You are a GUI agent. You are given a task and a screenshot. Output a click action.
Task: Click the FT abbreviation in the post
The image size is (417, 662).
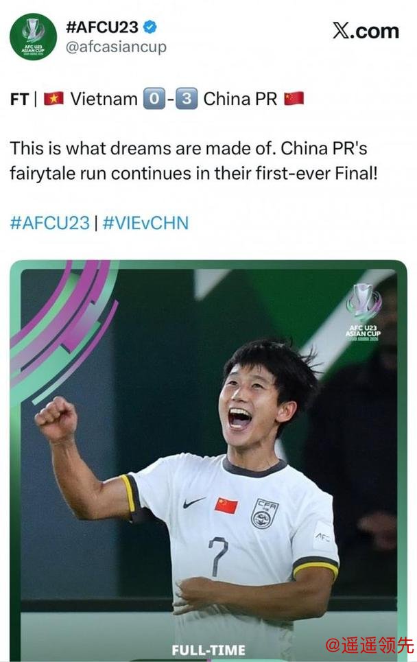19,99
